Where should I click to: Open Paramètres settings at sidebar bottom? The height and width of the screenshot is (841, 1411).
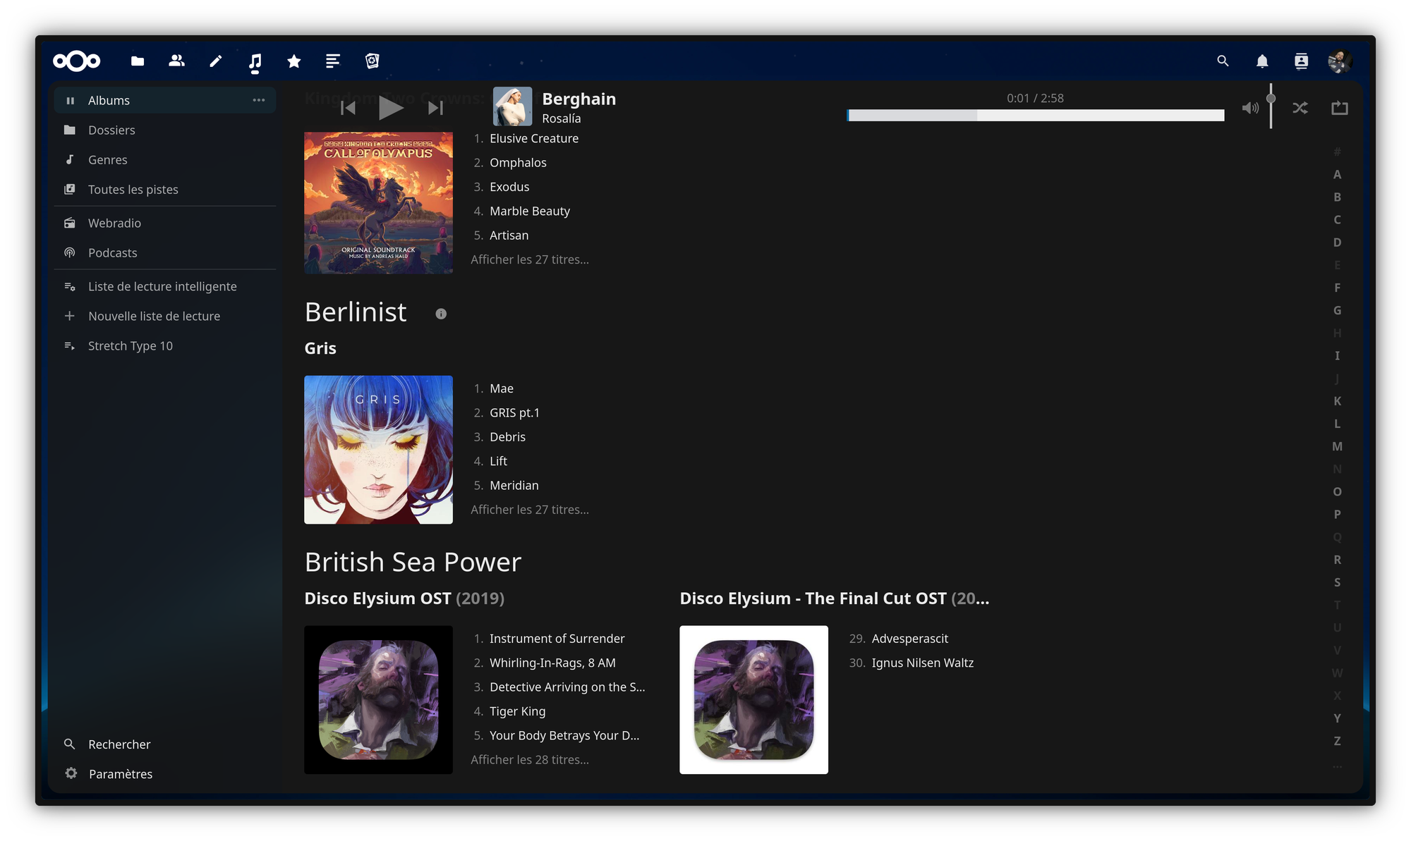[x=120, y=774]
